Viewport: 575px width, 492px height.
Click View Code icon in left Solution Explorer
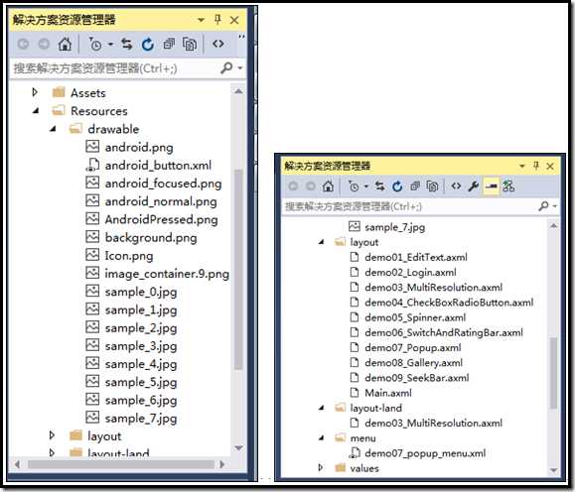click(x=218, y=44)
